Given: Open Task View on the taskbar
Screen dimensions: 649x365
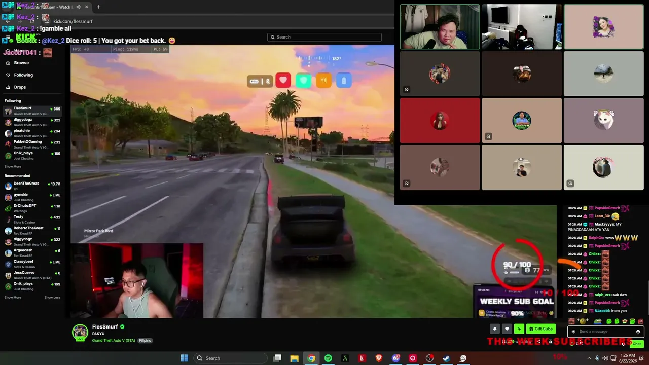Looking at the screenshot, I should coord(277,358).
